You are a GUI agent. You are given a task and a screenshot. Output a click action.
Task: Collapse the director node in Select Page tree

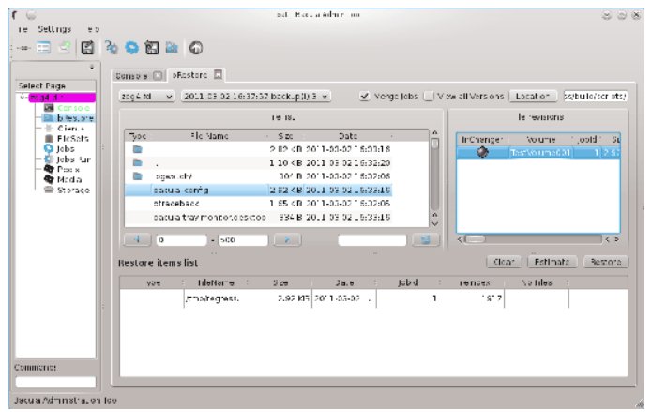[23, 97]
